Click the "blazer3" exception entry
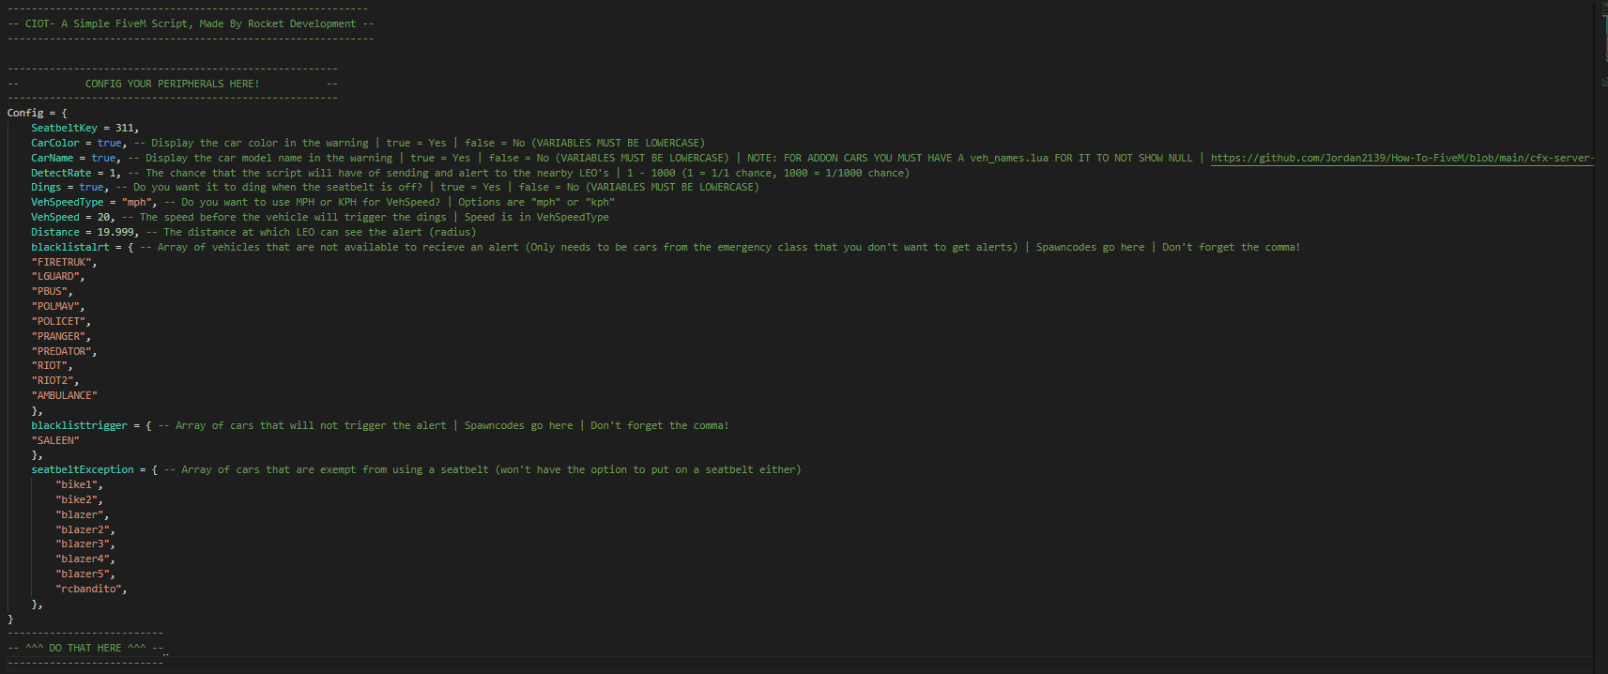The image size is (1608, 674). click(x=83, y=544)
